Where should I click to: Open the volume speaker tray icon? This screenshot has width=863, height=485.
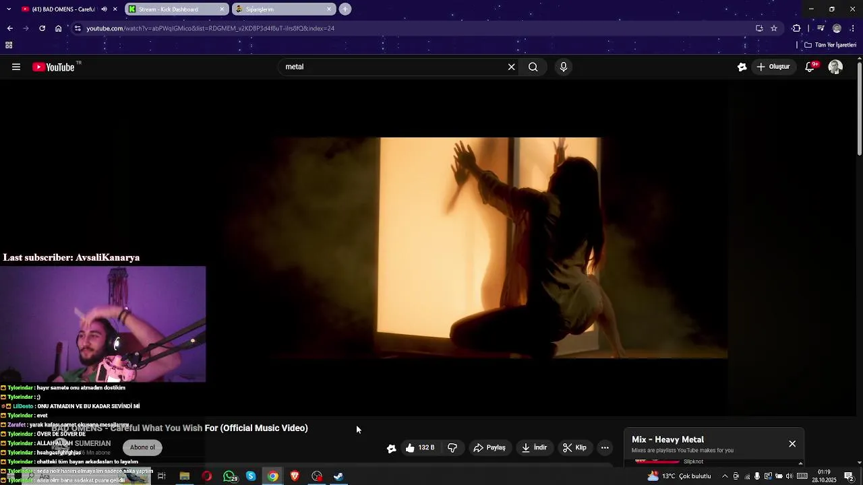coord(789,476)
